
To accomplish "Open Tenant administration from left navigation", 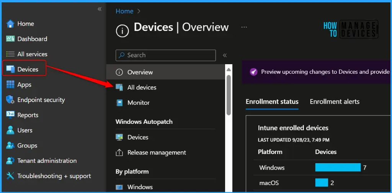I will click(47, 161).
